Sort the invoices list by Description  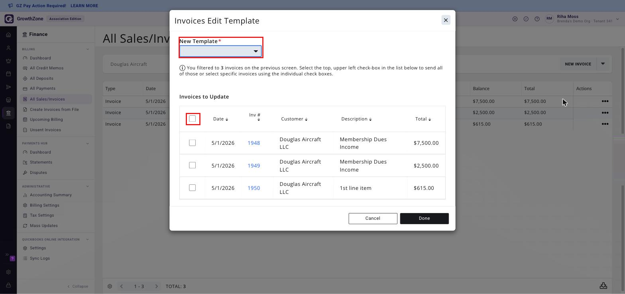(356, 119)
